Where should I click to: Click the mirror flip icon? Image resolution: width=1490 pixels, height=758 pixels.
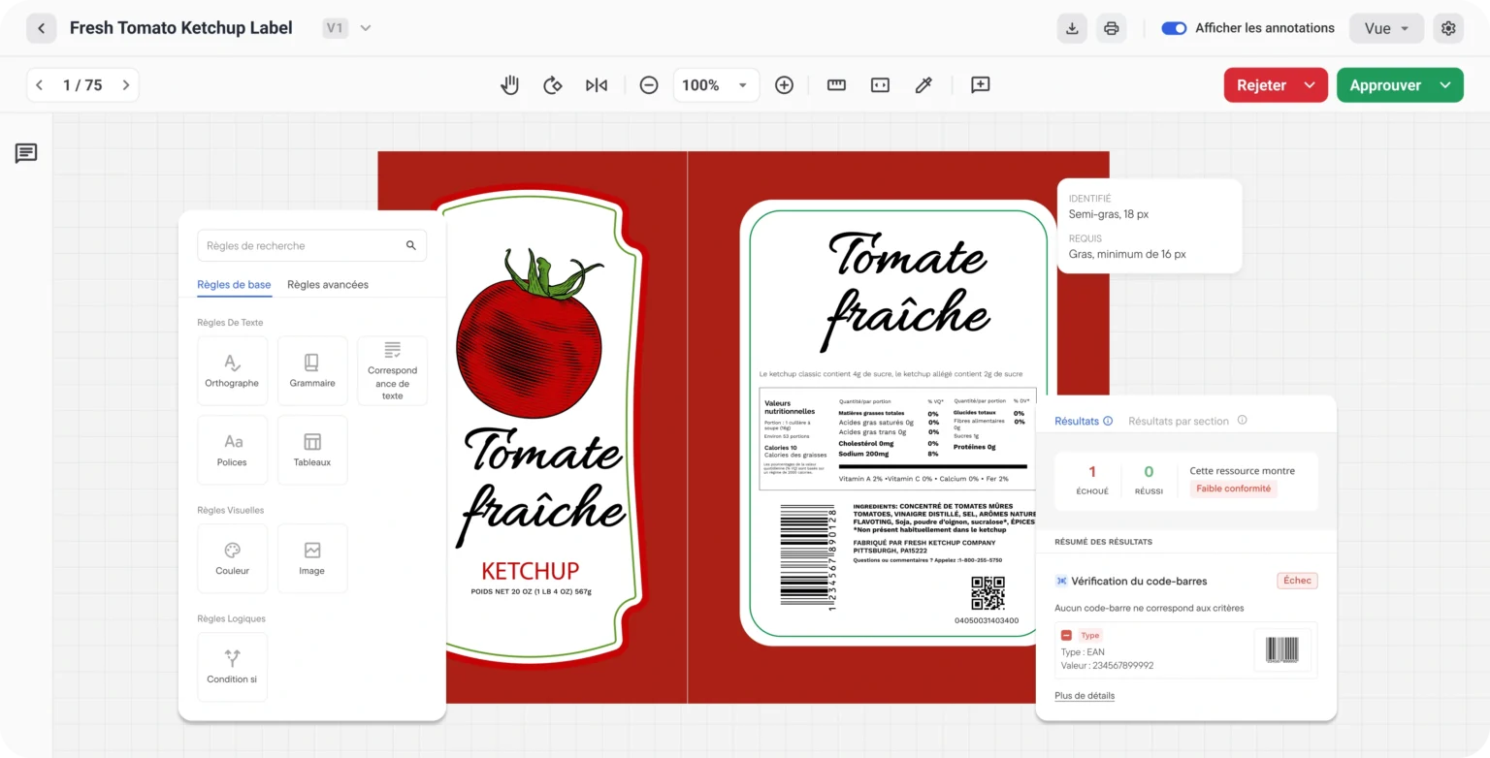click(x=597, y=85)
